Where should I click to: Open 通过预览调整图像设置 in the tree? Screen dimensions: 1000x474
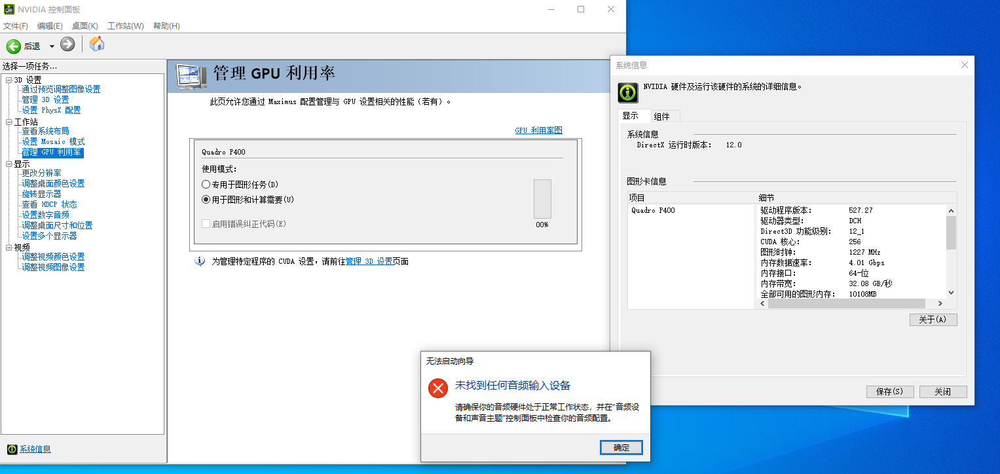point(61,90)
